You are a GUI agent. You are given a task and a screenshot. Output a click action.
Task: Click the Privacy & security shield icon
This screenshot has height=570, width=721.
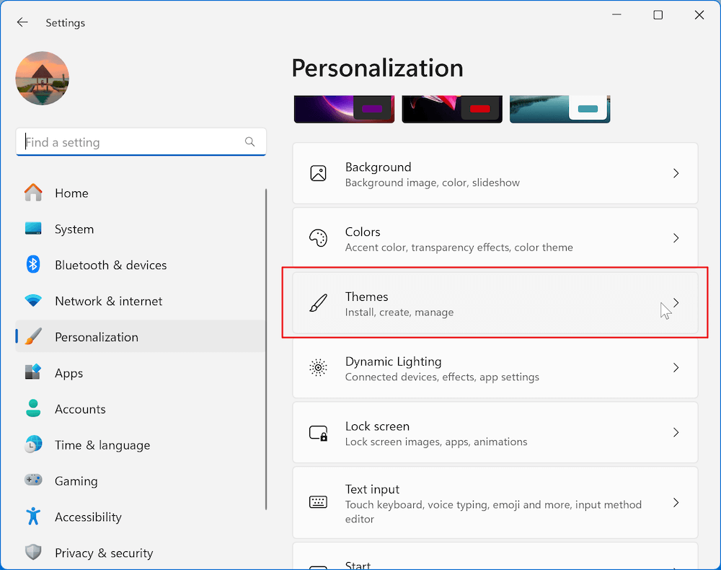33,553
